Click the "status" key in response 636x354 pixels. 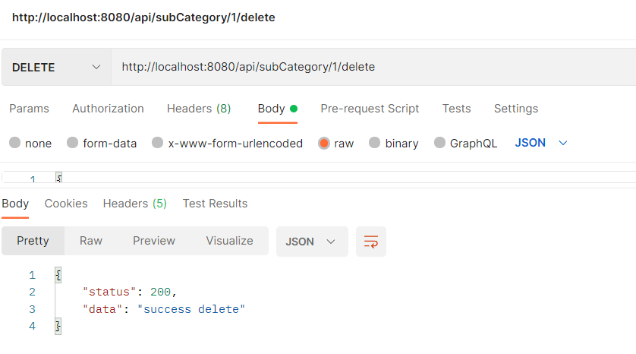click(x=109, y=292)
